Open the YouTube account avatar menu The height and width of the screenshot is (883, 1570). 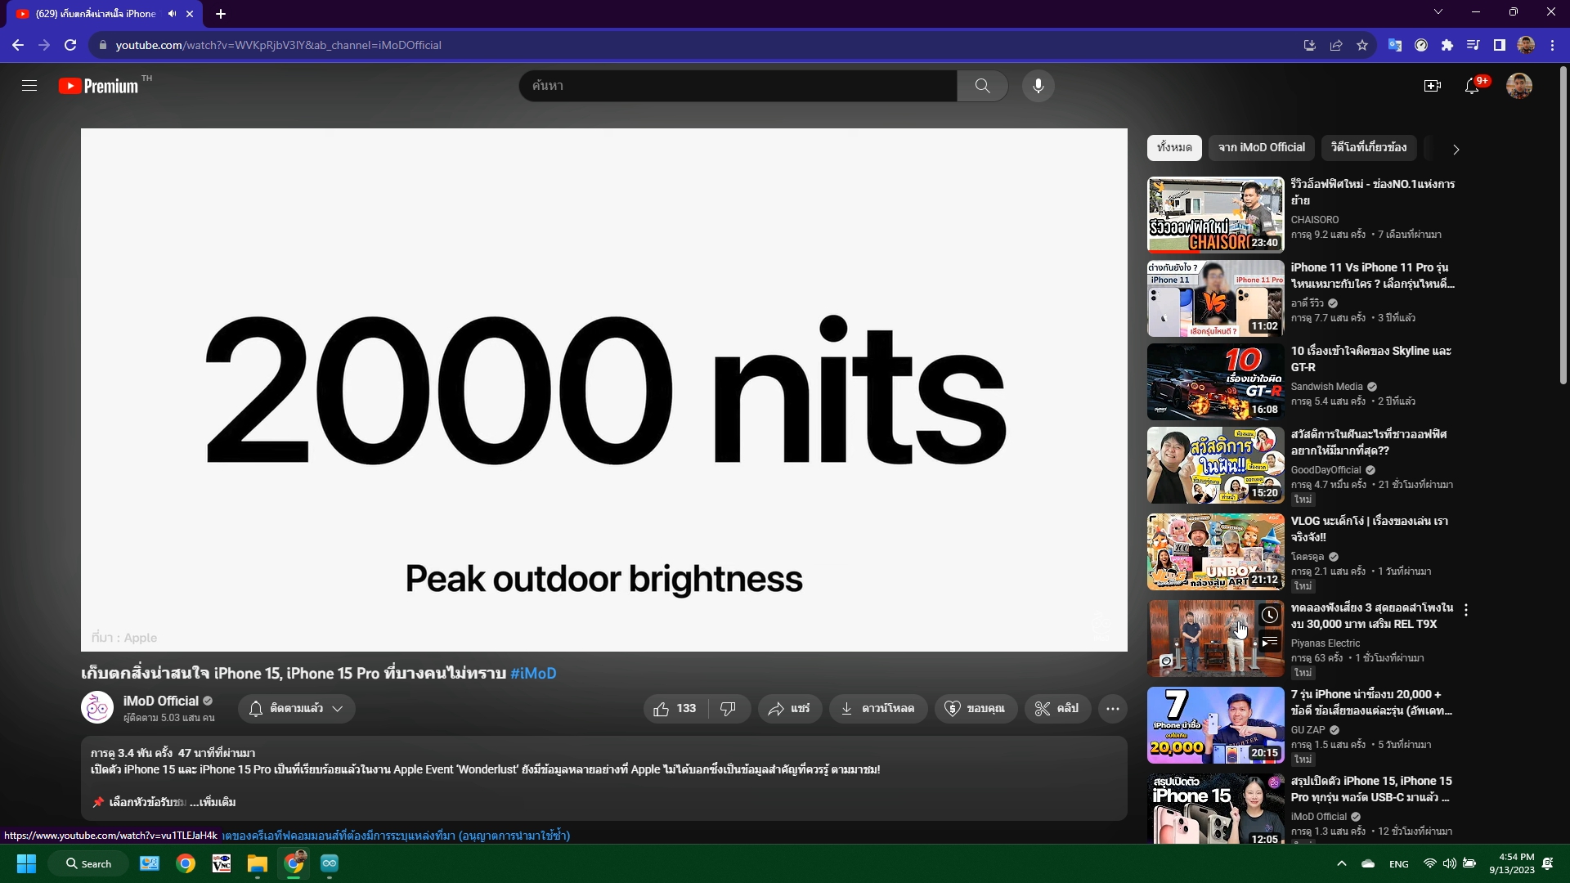tap(1518, 86)
